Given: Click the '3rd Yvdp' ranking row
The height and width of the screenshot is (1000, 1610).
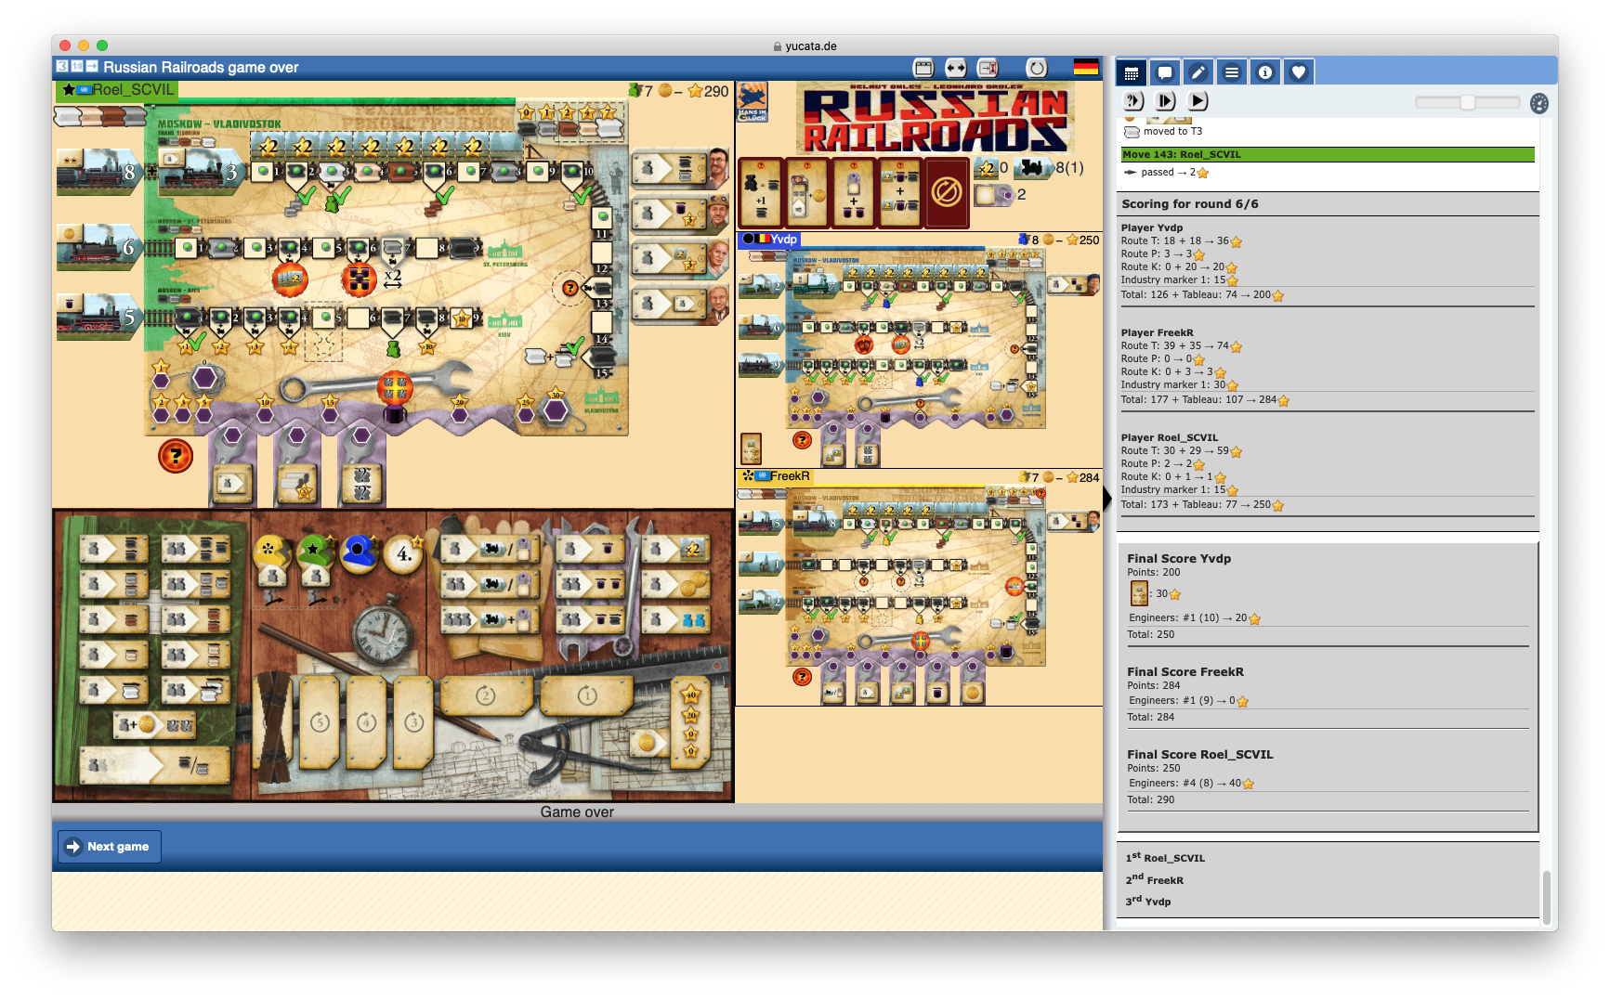Looking at the screenshot, I should coord(1148,901).
